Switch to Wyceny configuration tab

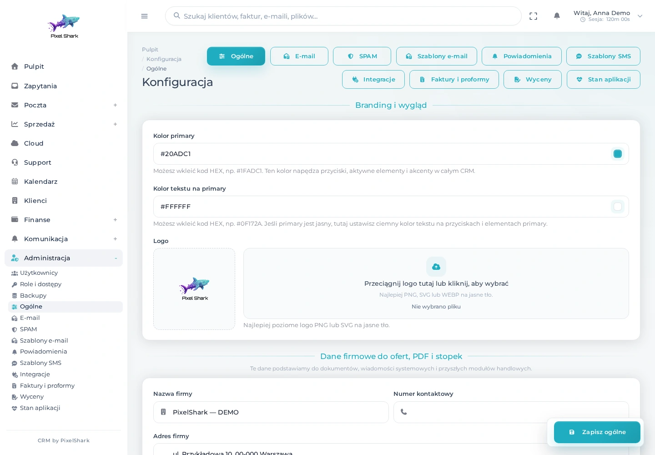coord(533,80)
